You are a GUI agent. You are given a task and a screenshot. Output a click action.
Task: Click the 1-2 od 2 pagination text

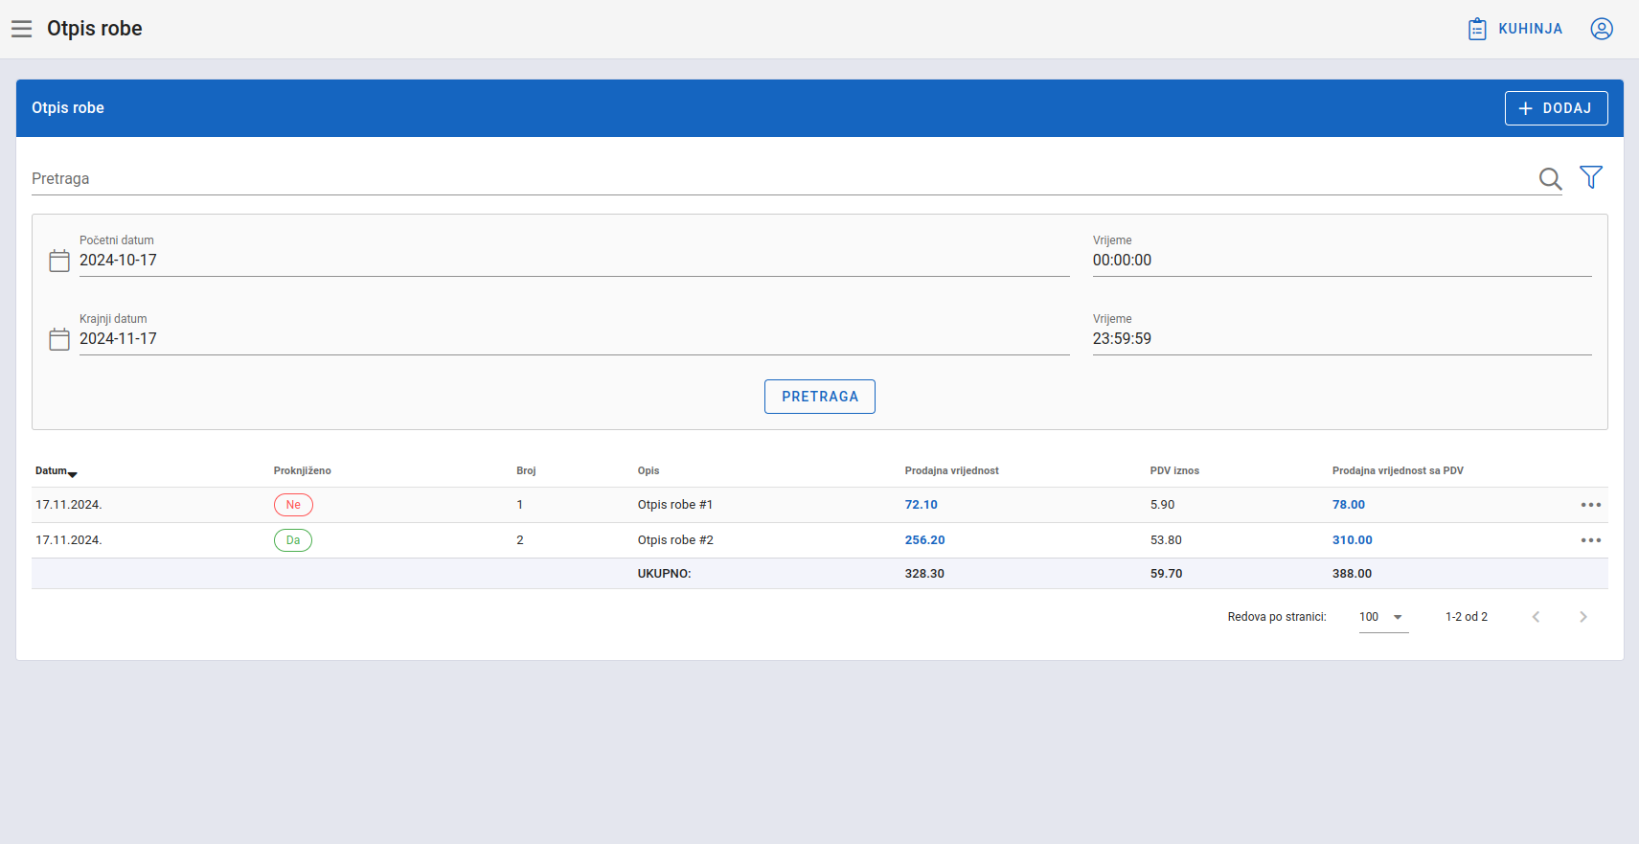(1467, 617)
